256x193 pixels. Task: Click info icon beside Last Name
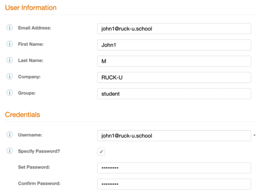click(x=9, y=60)
